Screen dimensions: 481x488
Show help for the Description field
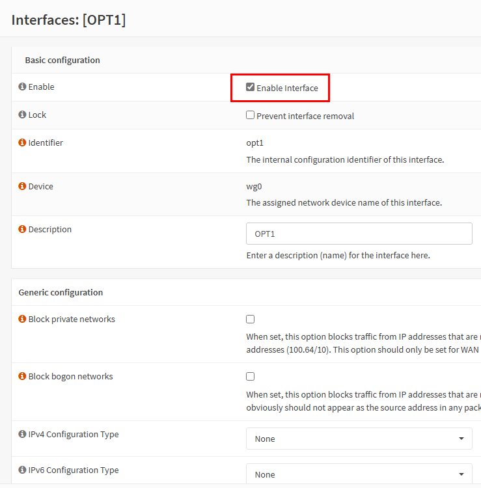click(22, 230)
